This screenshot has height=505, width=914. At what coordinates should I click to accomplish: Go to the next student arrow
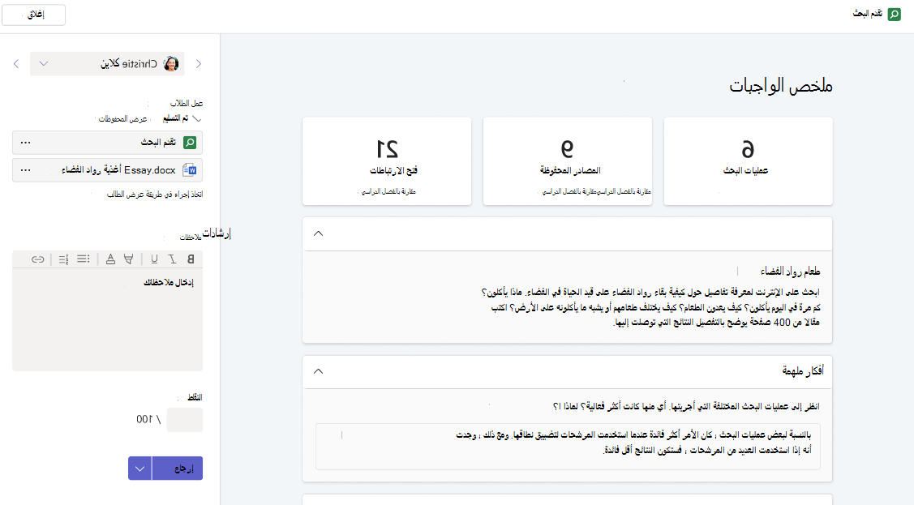pyautogui.click(x=15, y=63)
